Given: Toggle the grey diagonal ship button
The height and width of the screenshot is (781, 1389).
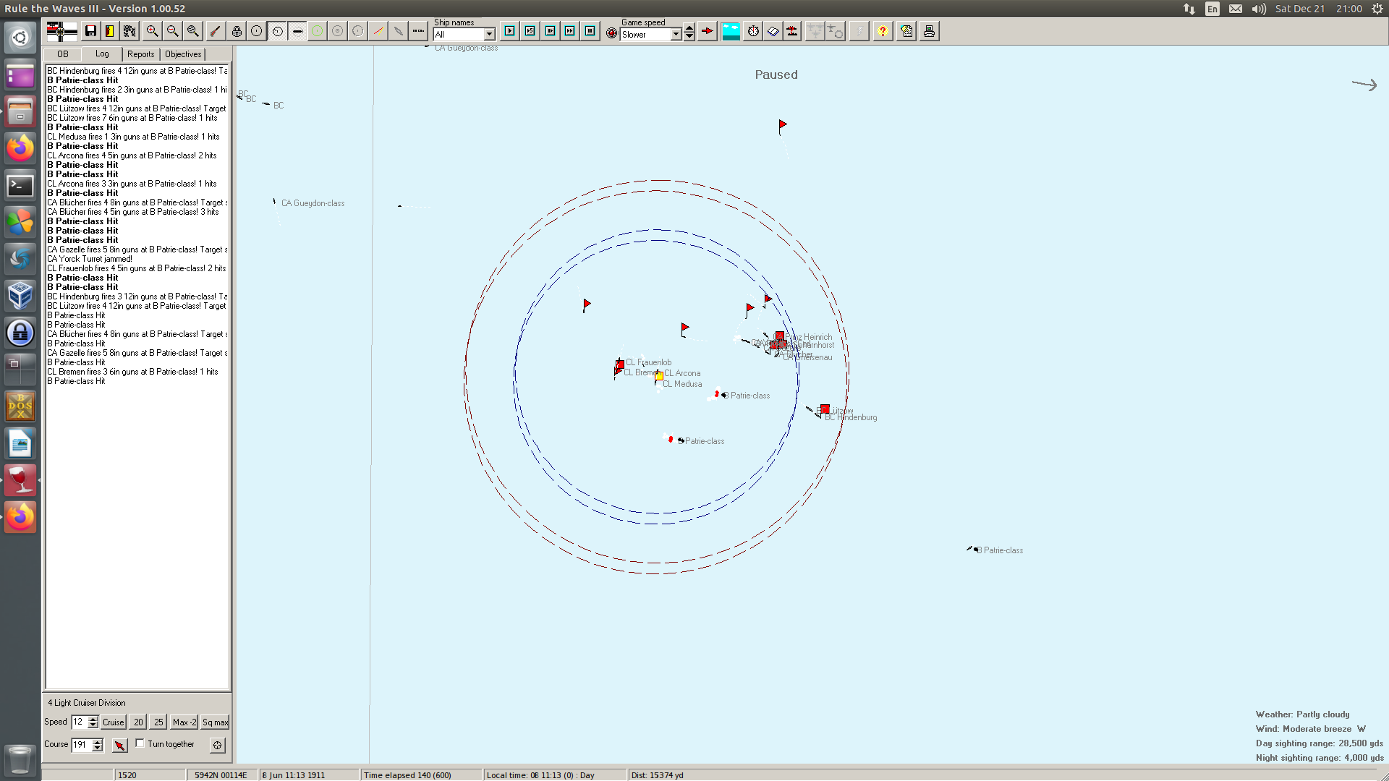Looking at the screenshot, I should [399, 31].
